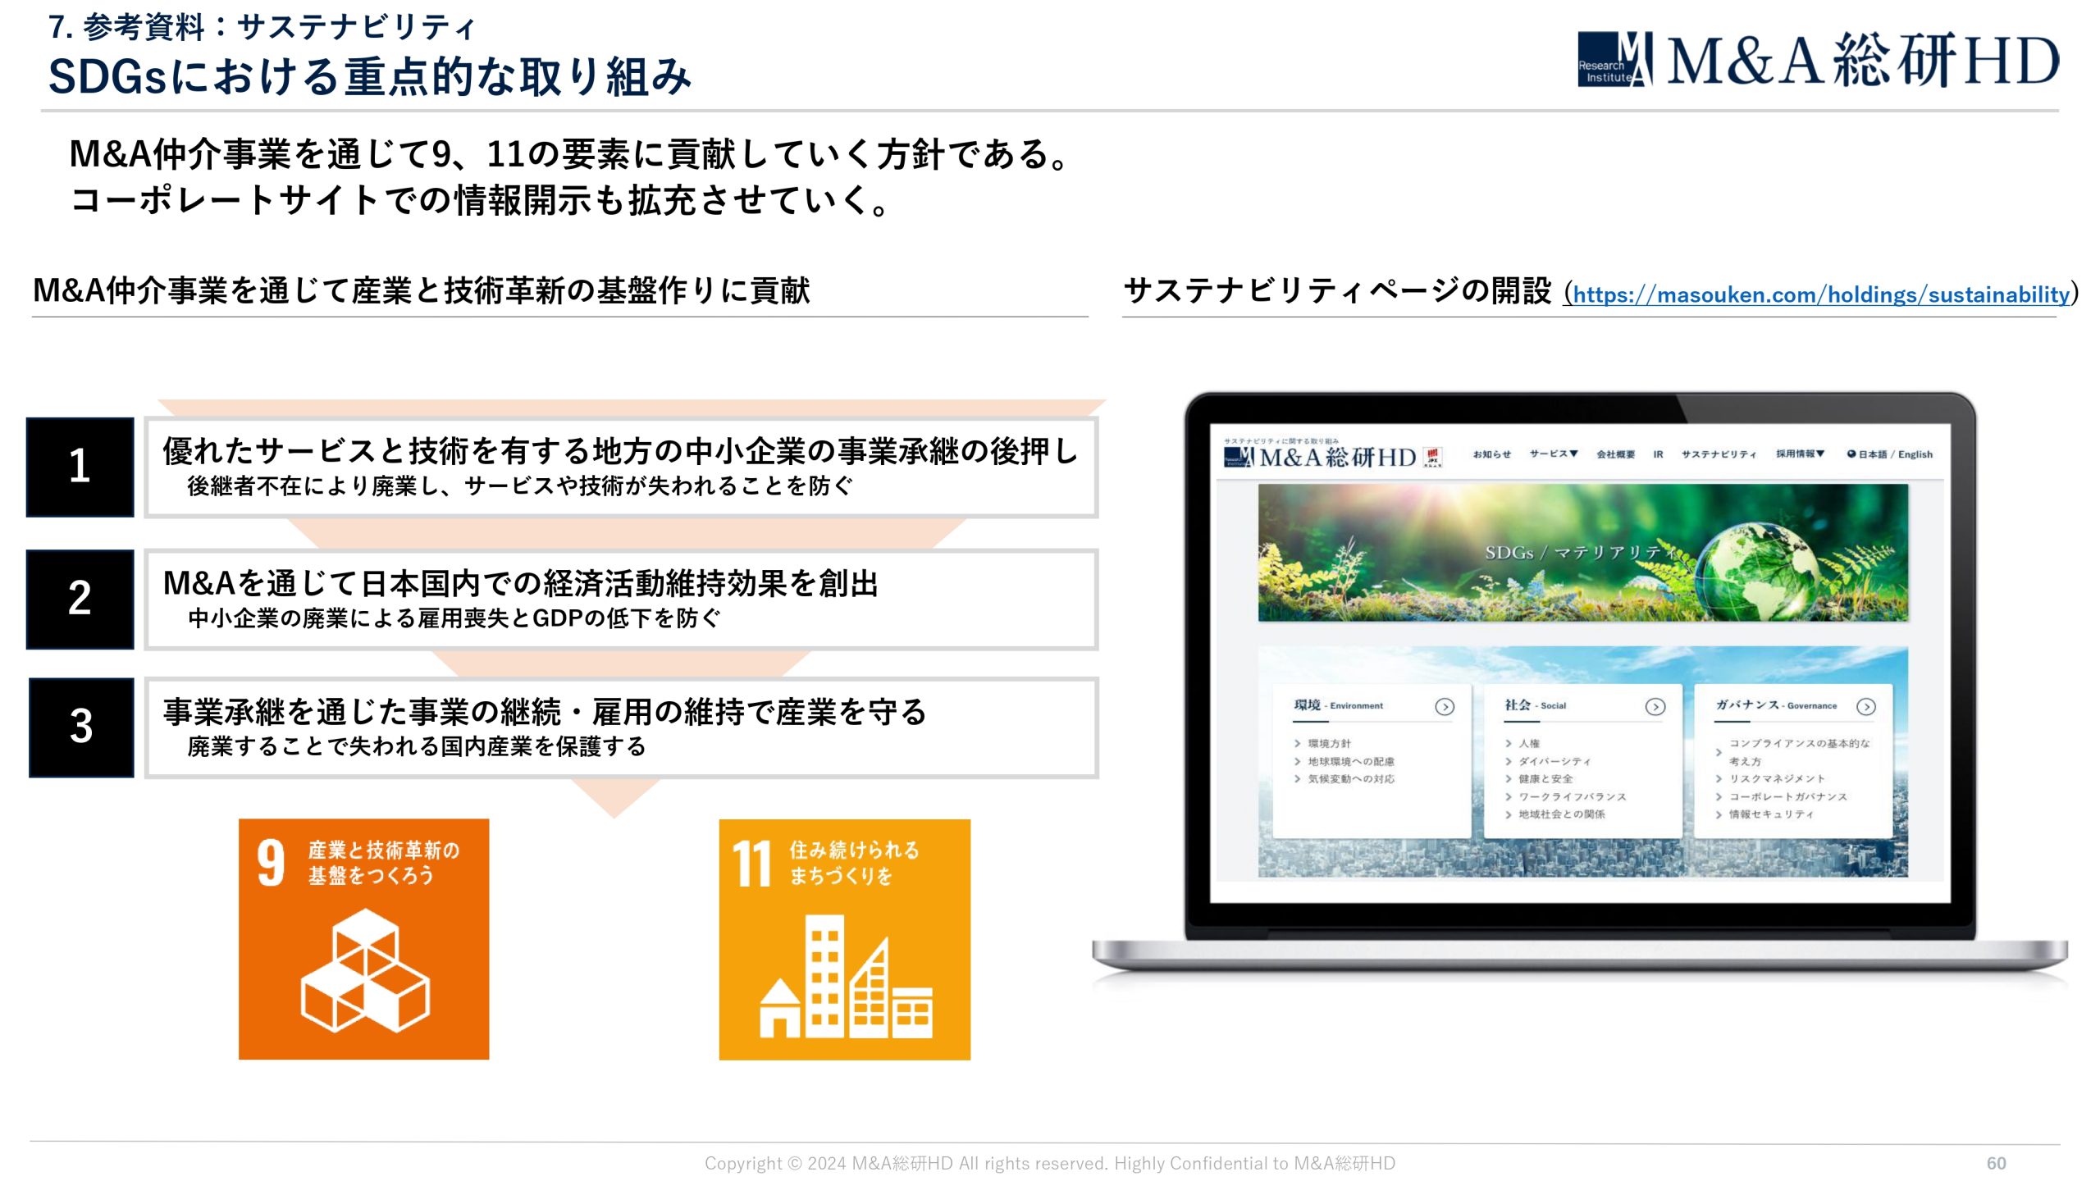Select サステナビリティ in the website nav bar
This screenshot has height=1181, width=2100.
click(1719, 454)
